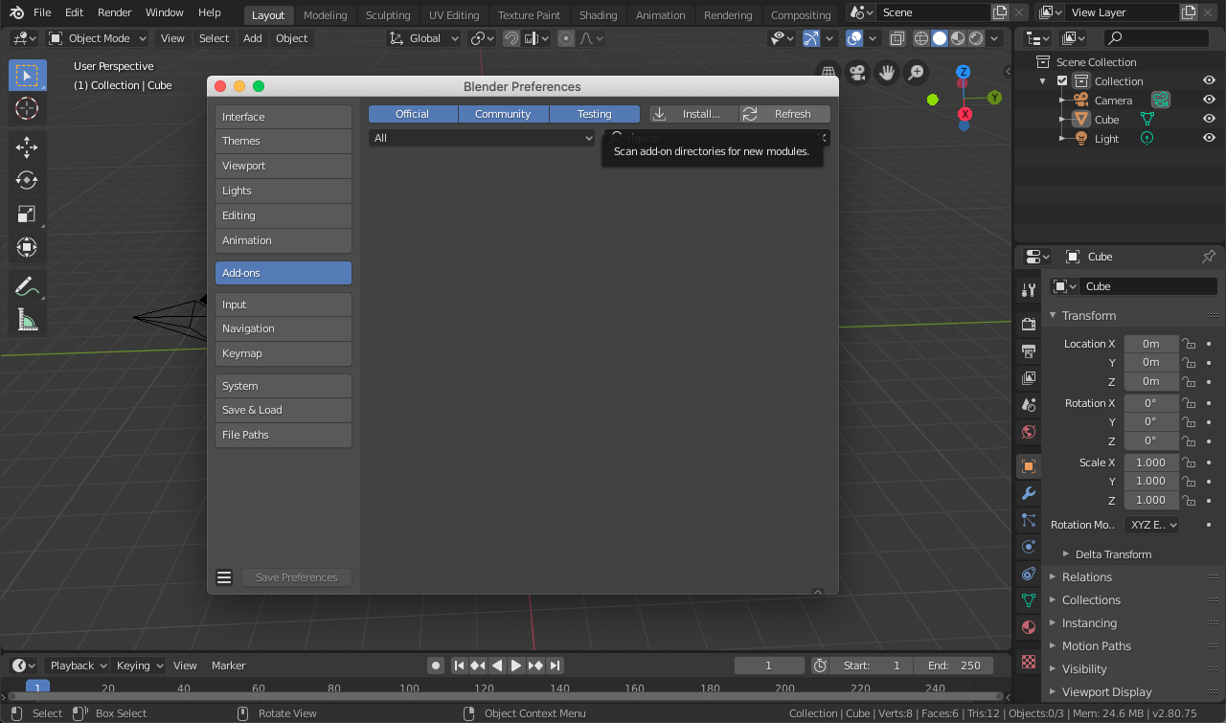Open the Modifiers properties tab

[1029, 494]
